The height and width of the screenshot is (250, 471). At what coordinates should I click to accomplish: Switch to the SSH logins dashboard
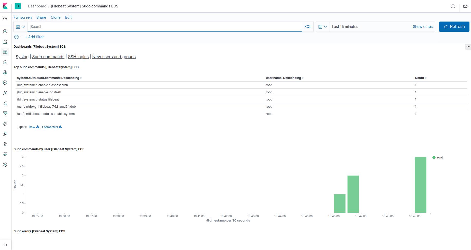(x=78, y=57)
